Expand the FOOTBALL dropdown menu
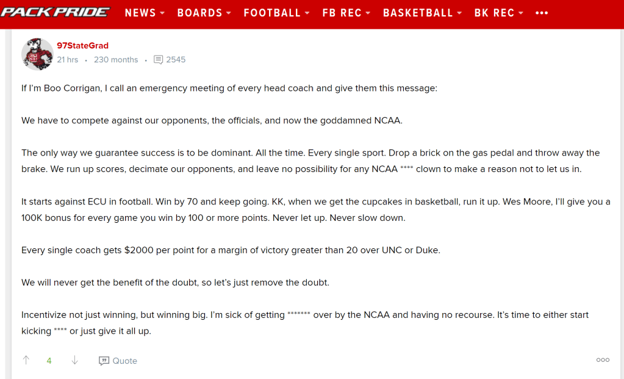Viewport: 624px width, 379px height. [276, 13]
